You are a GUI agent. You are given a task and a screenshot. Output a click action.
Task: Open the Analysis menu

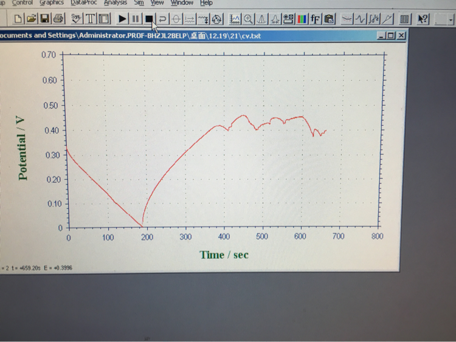[x=116, y=2]
